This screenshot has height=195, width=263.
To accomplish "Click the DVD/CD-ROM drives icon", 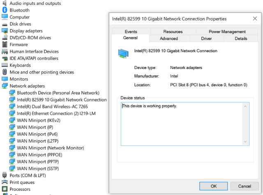I will [5, 37].
